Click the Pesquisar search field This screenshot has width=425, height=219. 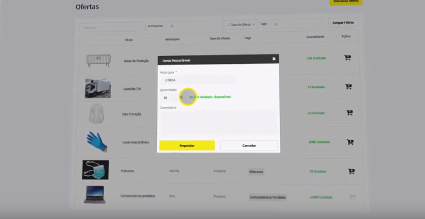pos(113,27)
